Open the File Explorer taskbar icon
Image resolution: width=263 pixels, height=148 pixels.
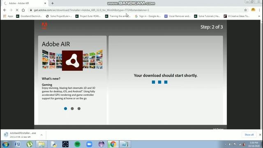point(42,144)
